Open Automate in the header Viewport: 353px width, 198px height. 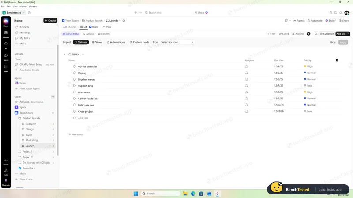click(x=315, y=20)
